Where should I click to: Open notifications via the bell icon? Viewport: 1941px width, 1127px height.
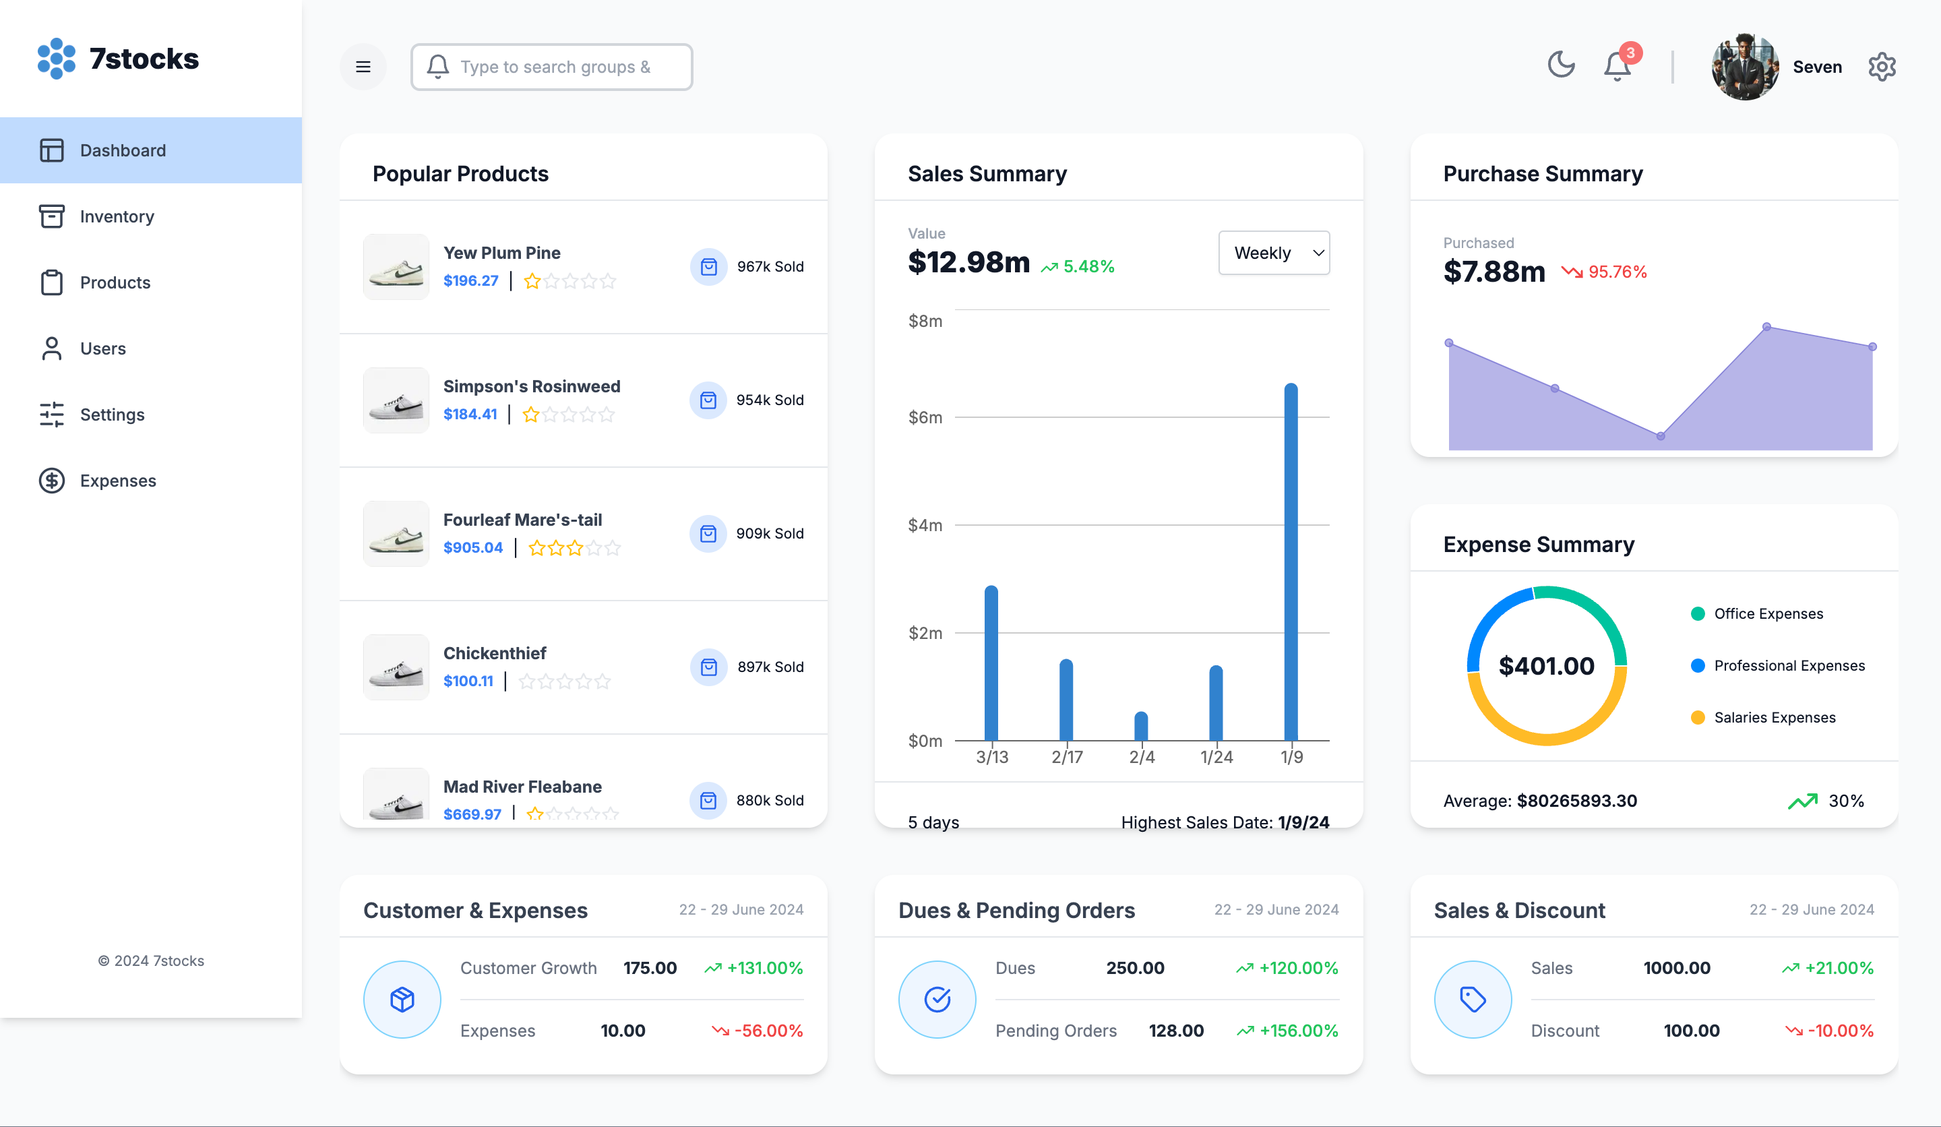1616,66
